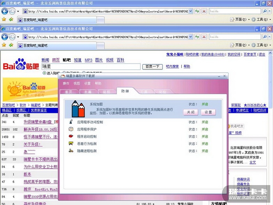
Task: Click Forward arrow in front browser window
Action: [x=12, y=37]
